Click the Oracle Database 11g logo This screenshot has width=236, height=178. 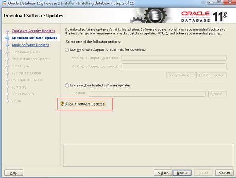point(204,17)
